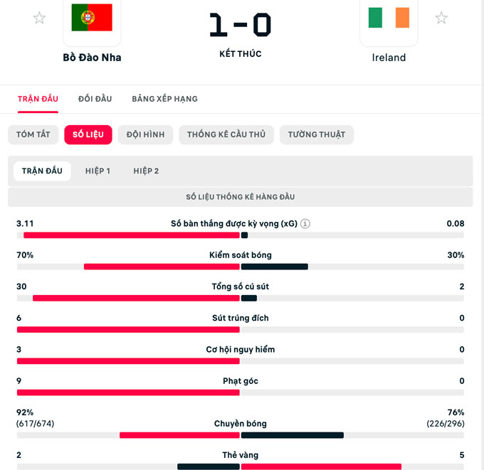Select the Trận đấu main tab

[x=38, y=99]
